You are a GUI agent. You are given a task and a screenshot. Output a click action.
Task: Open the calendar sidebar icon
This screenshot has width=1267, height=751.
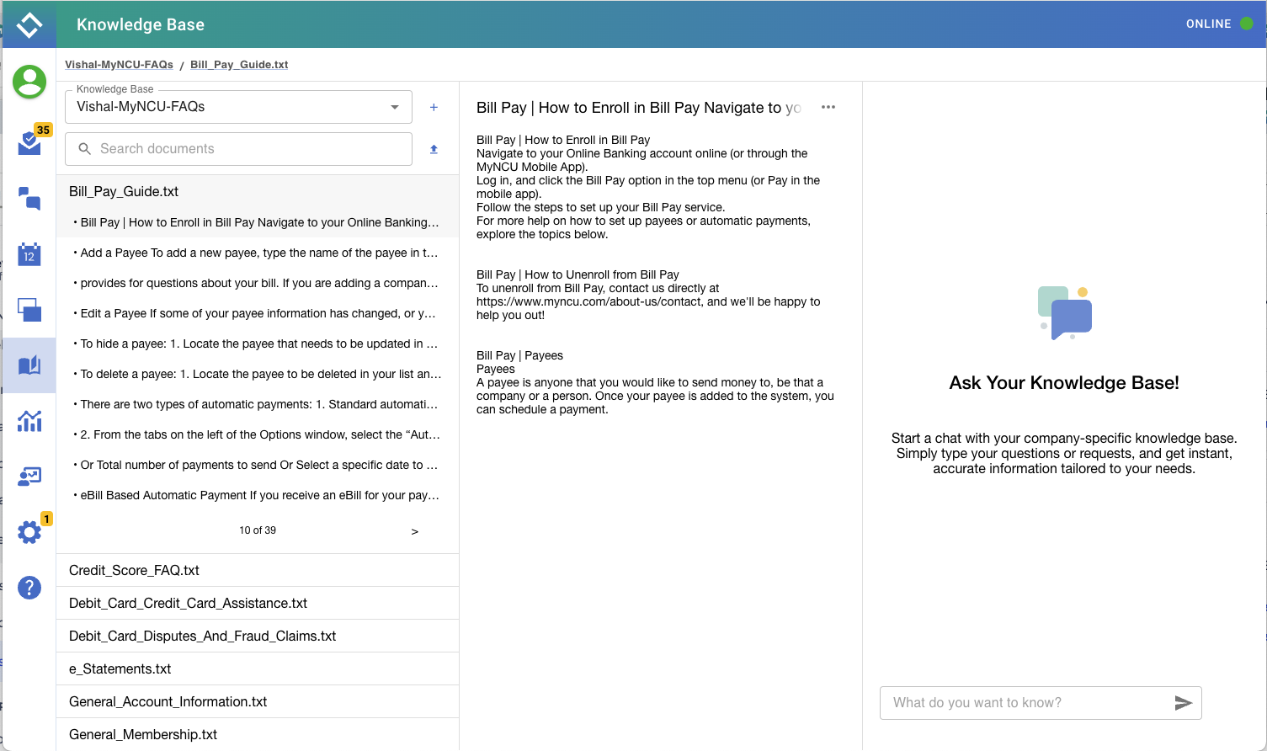click(29, 254)
